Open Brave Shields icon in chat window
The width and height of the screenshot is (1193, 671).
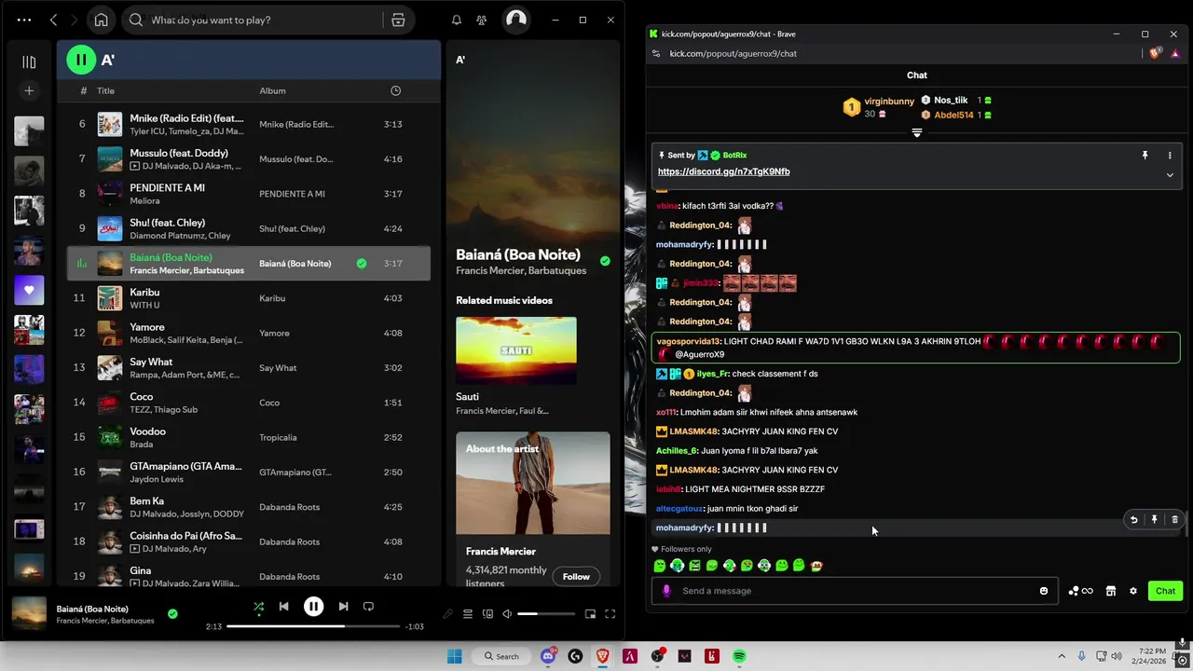pyautogui.click(x=1155, y=53)
